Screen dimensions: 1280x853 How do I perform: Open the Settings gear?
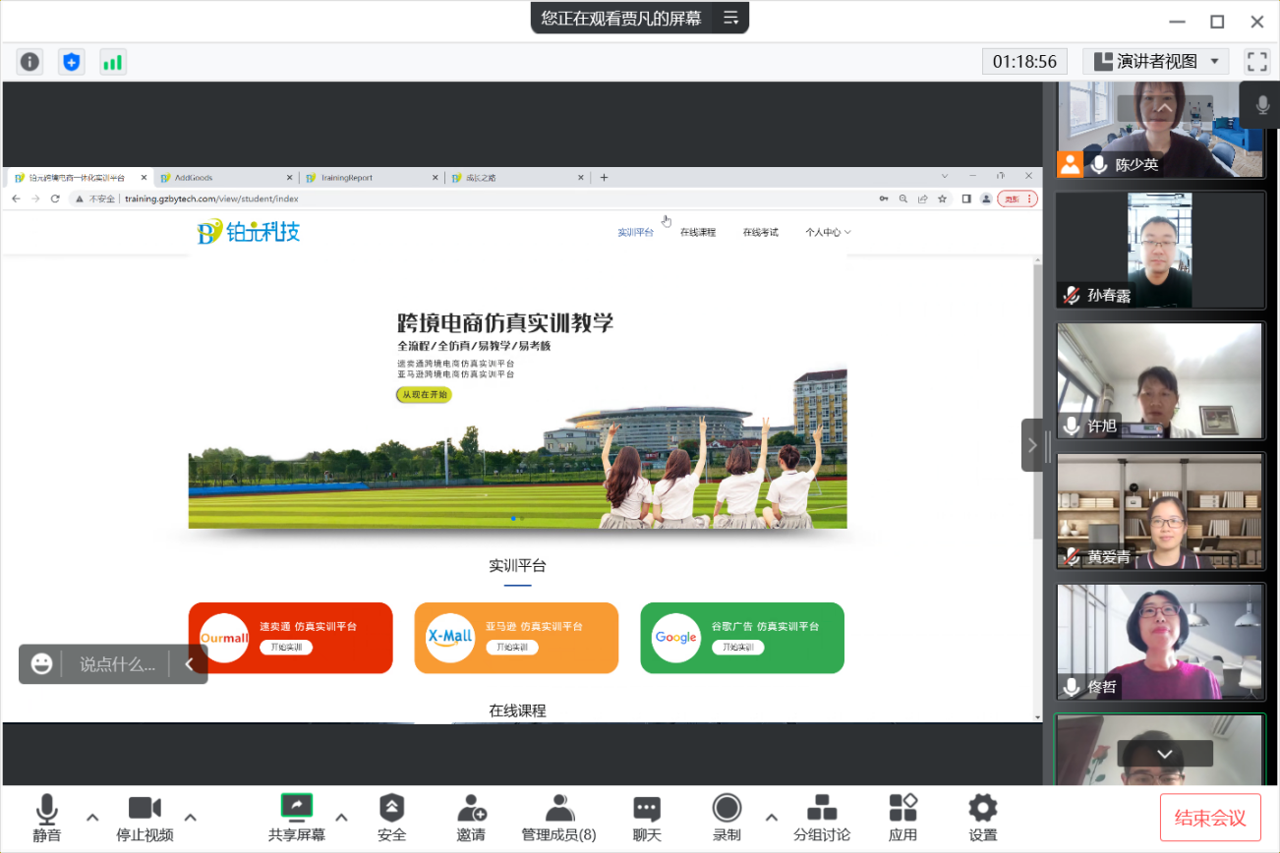982,818
